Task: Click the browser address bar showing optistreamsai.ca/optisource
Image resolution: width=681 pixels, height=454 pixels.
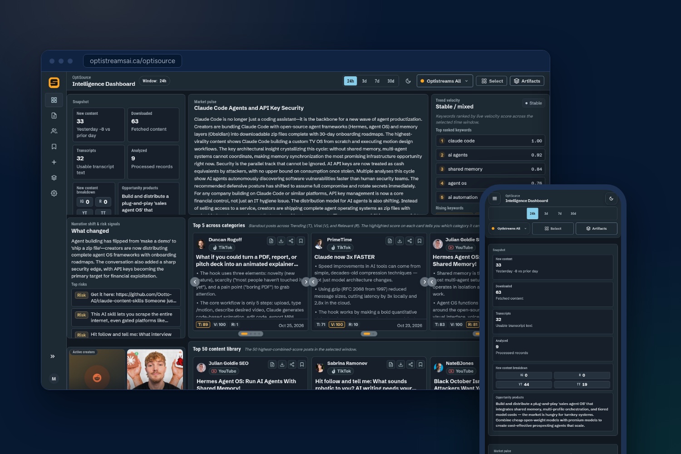Action: tap(133, 61)
